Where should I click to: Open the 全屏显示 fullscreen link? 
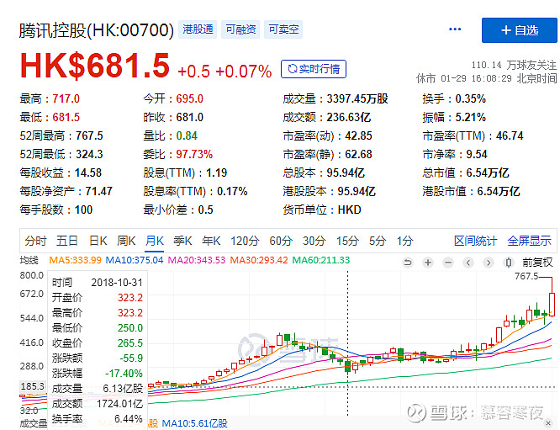click(529, 241)
